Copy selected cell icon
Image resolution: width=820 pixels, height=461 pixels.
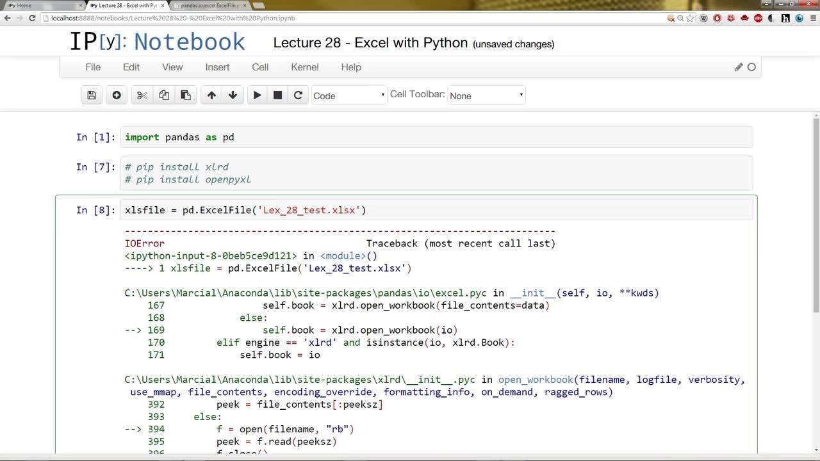point(164,95)
